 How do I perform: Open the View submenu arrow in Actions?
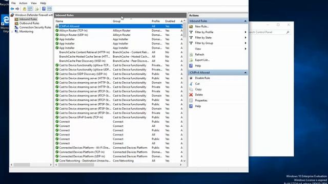(x=245, y=49)
